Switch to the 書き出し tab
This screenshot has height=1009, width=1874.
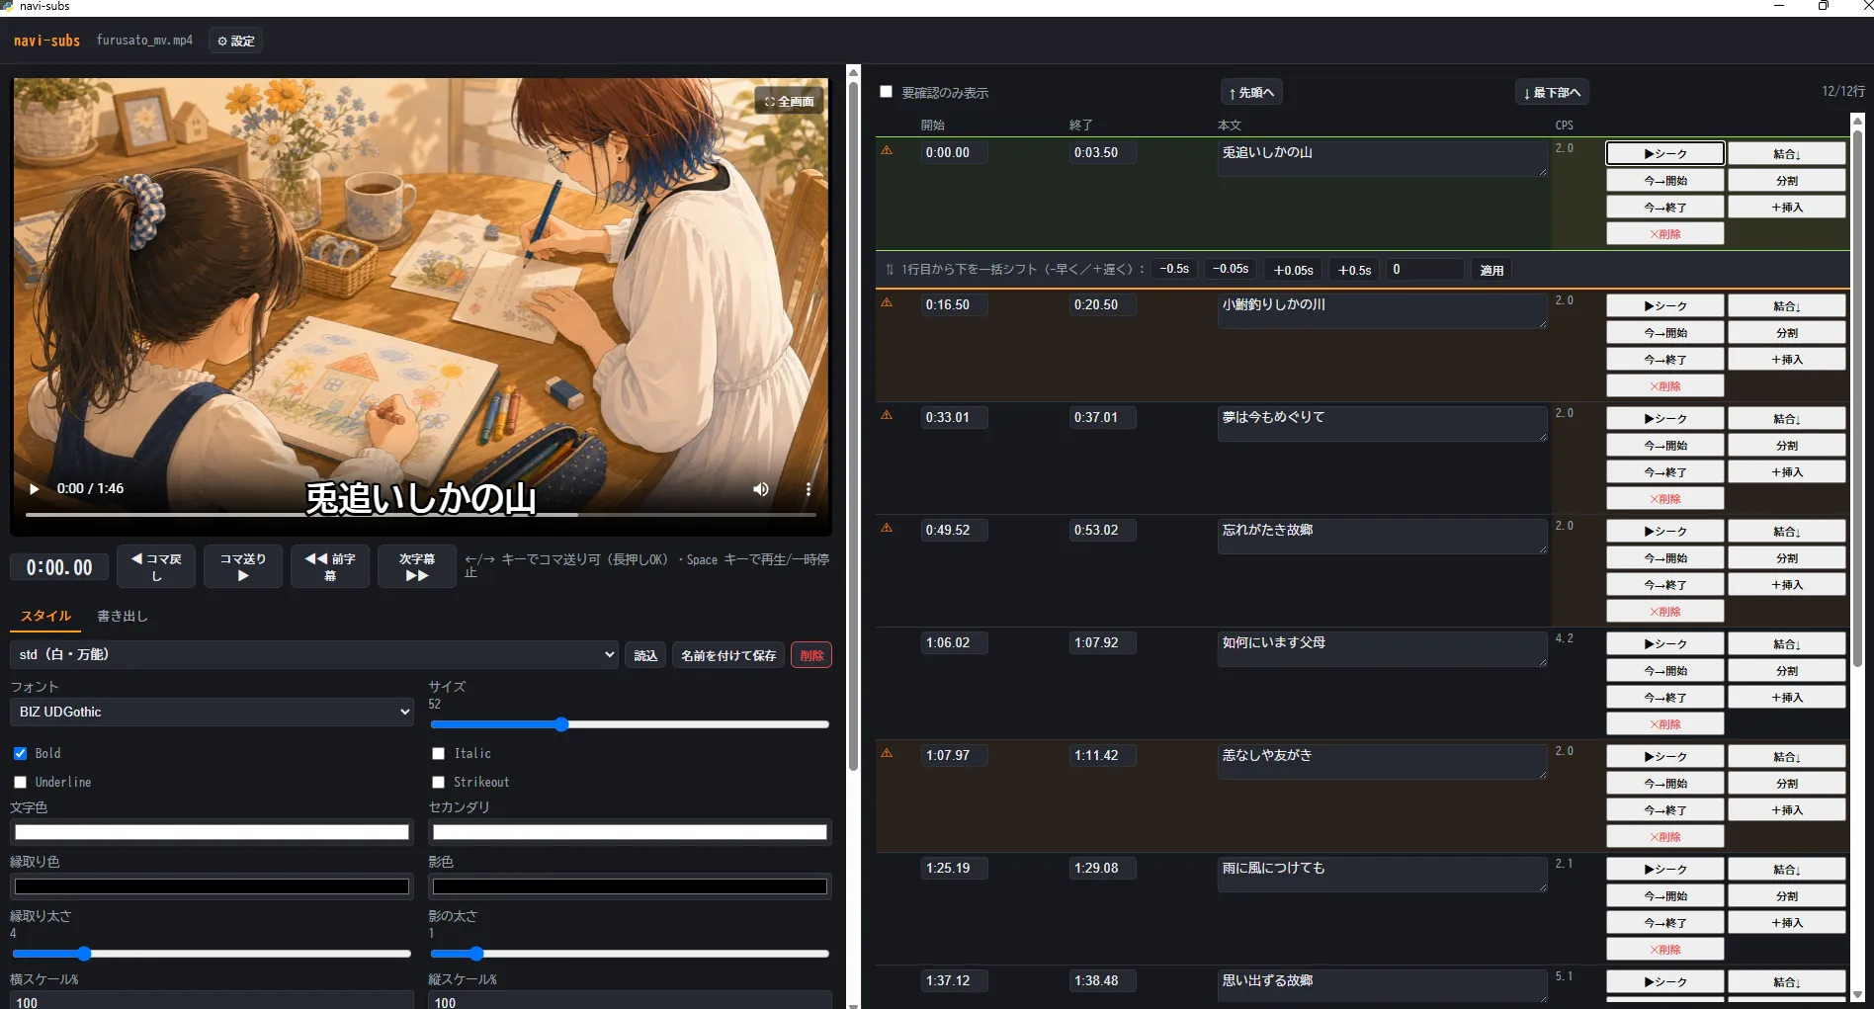pos(123,616)
